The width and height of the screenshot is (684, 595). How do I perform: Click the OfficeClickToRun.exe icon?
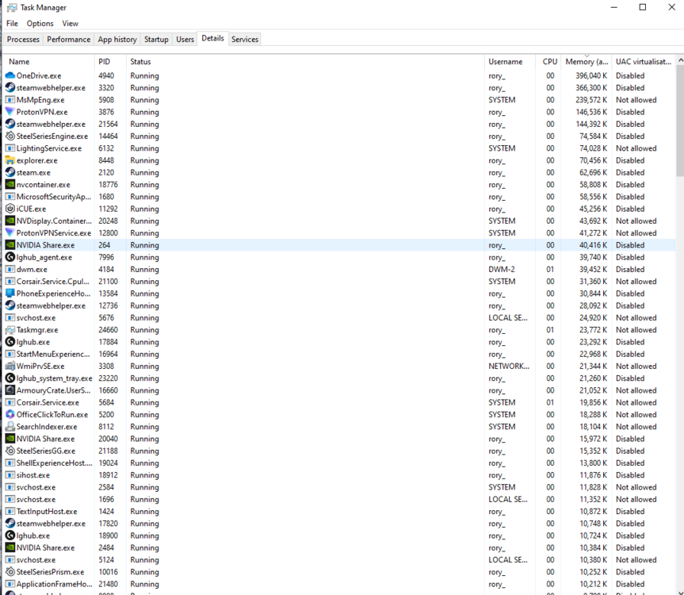tap(10, 414)
